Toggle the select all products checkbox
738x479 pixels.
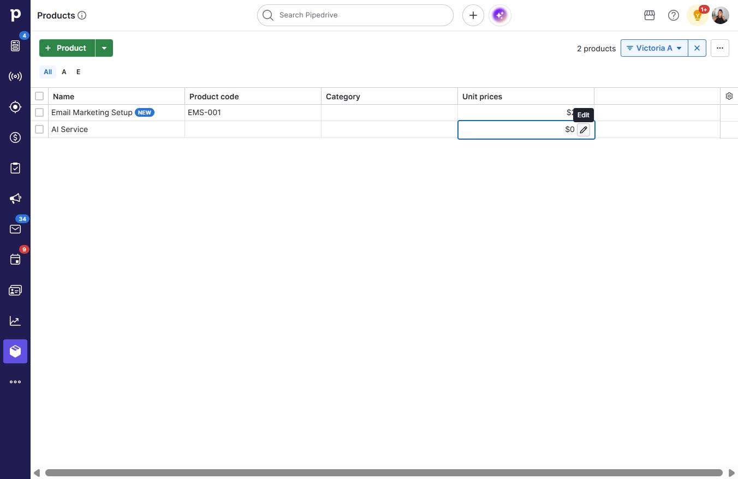(x=39, y=96)
